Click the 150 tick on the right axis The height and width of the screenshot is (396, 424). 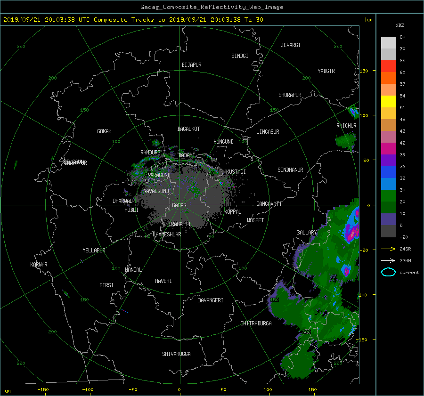tap(364, 71)
